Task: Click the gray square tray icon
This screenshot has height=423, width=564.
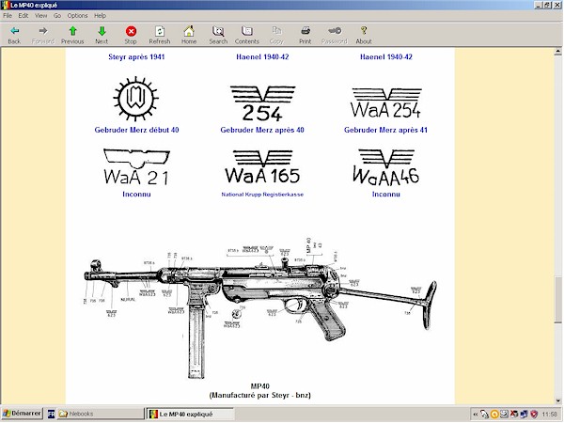Action: coord(505,415)
